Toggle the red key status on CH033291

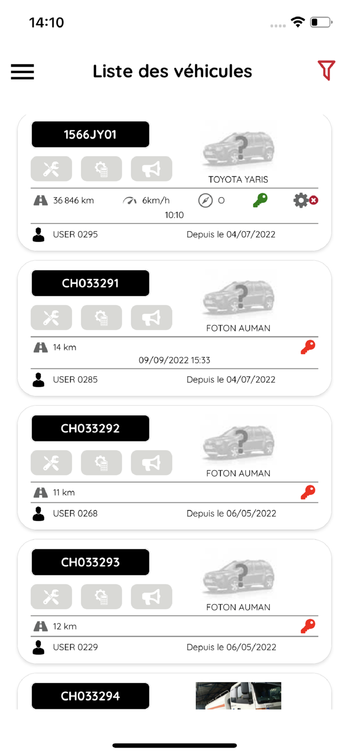(x=307, y=346)
